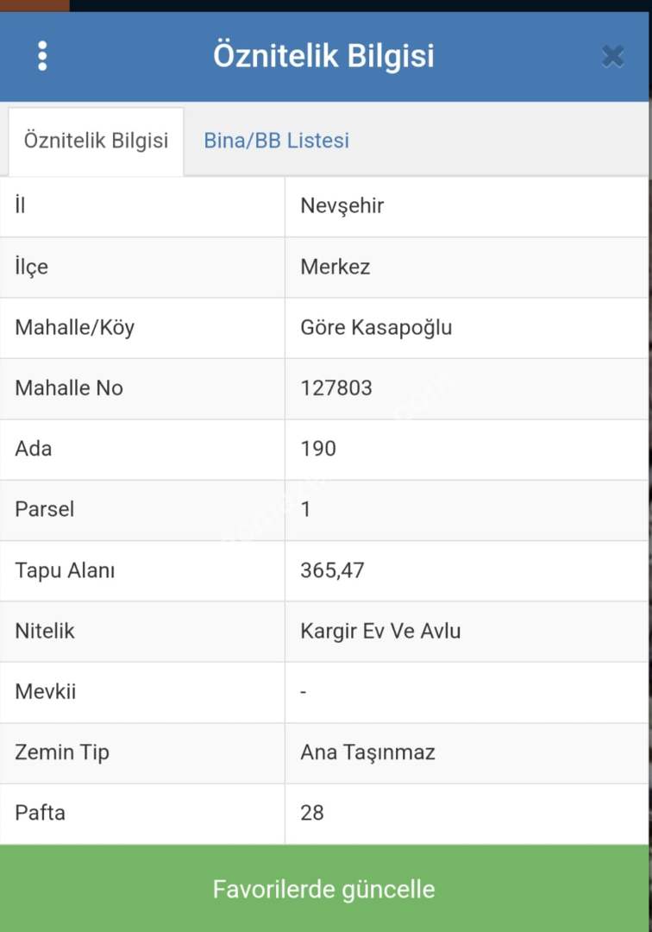This screenshot has height=932, width=652.
Task: Select the Öznitelik Bilgisi tab
Action: pos(96,141)
